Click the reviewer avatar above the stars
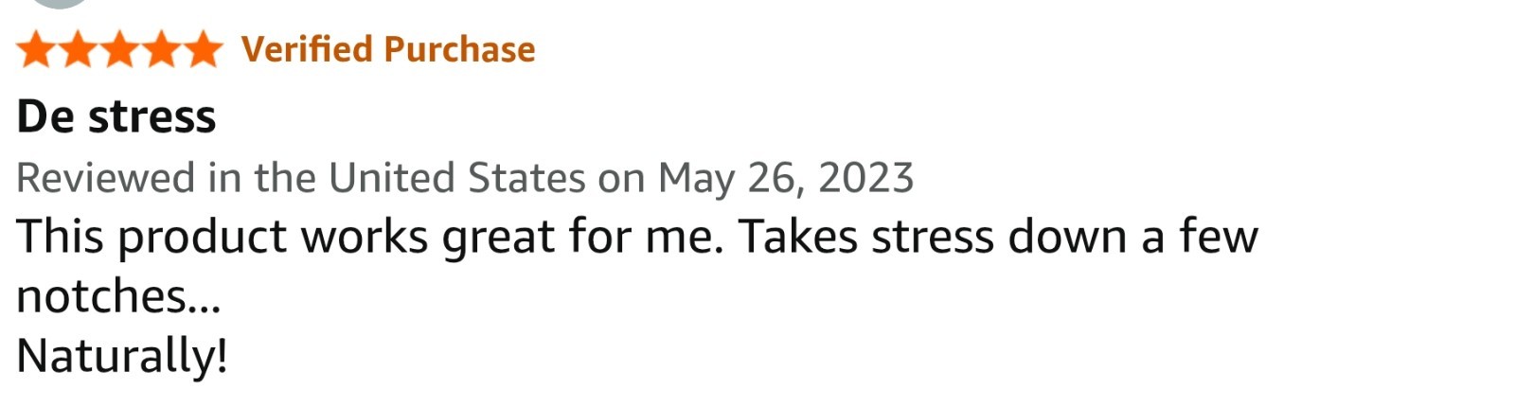1515x407 pixels. pyautogui.click(x=60, y=3)
